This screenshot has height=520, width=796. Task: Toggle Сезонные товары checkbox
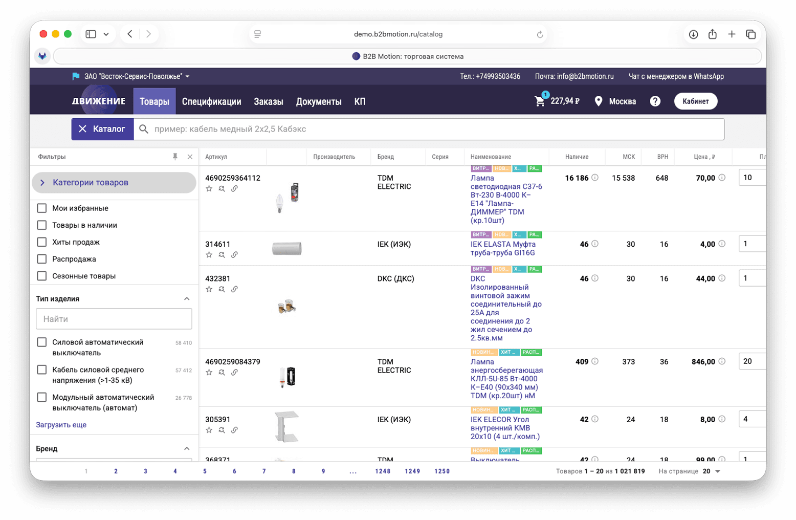(x=42, y=276)
